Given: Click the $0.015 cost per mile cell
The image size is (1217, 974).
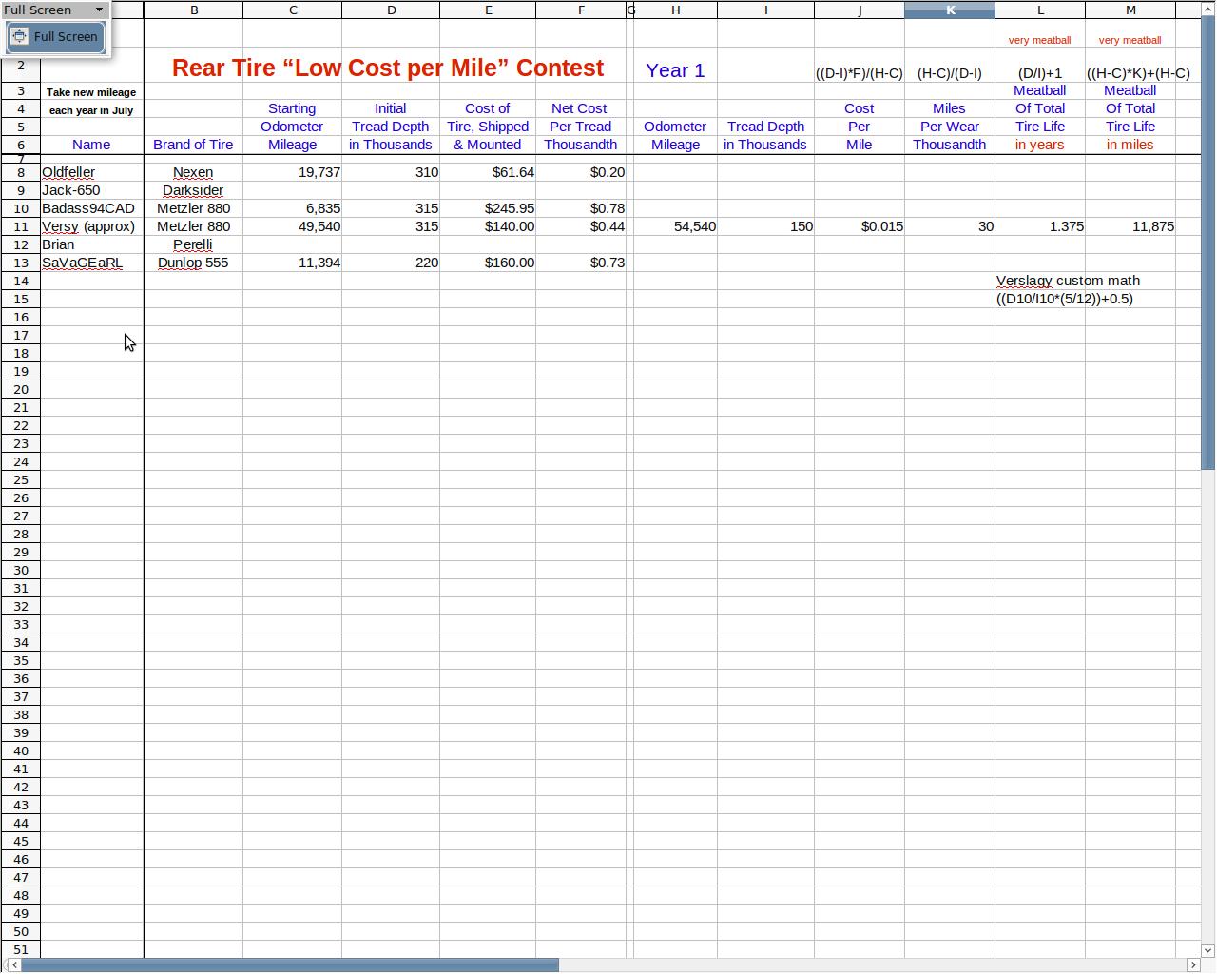Looking at the screenshot, I should coord(859,226).
